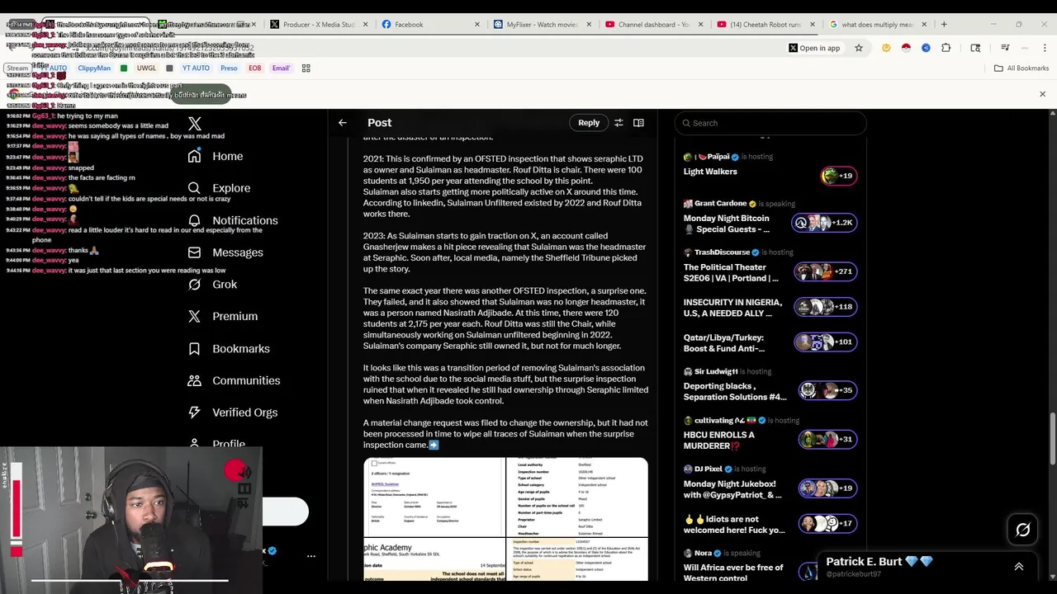Dismiss the notification bar with X
The image size is (1057, 594).
click(x=1042, y=94)
